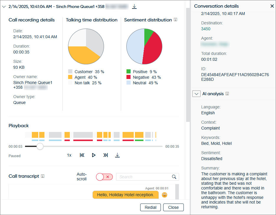This screenshot has height=215, width=276.
Task: Click the playback progress slider handle
Action: 40,146
